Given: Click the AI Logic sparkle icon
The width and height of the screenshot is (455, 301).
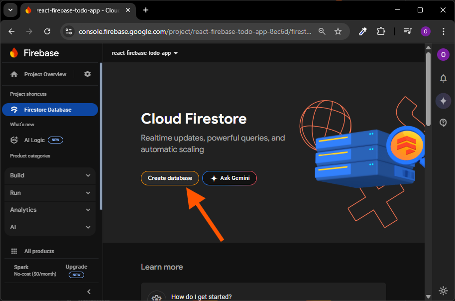Looking at the screenshot, I should click(14, 140).
